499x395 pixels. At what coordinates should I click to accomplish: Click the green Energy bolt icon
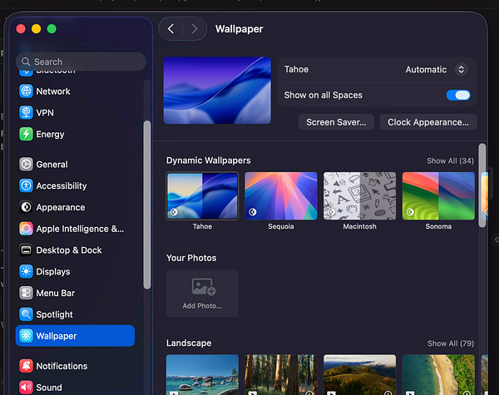(x=26, y=134)
